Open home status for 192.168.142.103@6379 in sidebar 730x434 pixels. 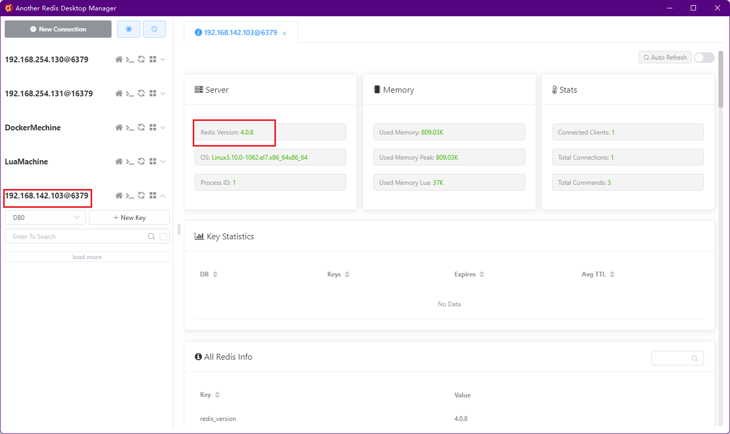(x=119, y=196)
